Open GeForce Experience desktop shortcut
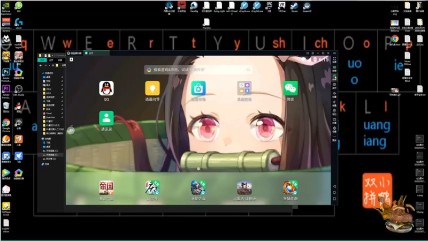The width and height of the screenshot is (428, 241). [6, 8]
